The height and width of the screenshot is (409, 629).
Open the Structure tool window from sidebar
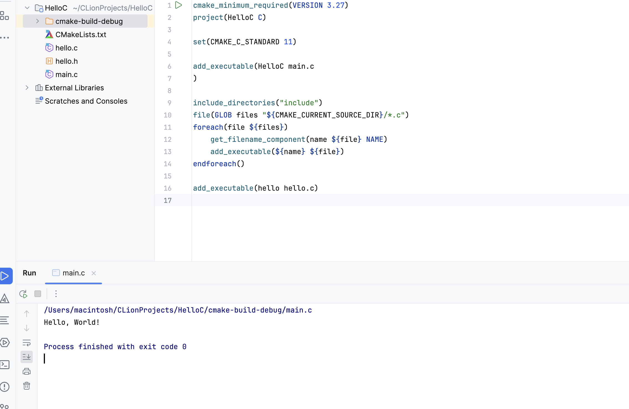tap(4, 16)
